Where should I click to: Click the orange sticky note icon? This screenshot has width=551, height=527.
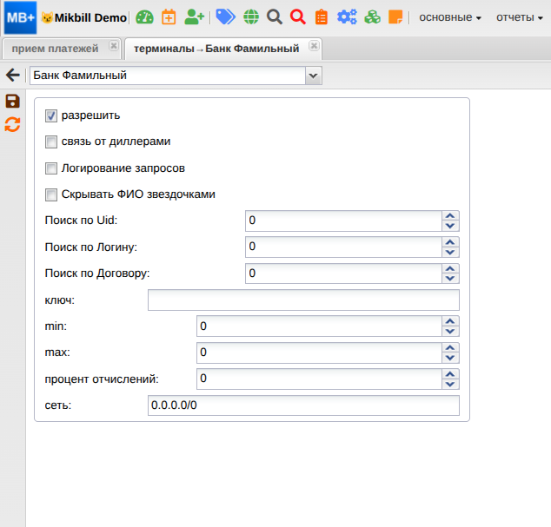tap(395, 16)
